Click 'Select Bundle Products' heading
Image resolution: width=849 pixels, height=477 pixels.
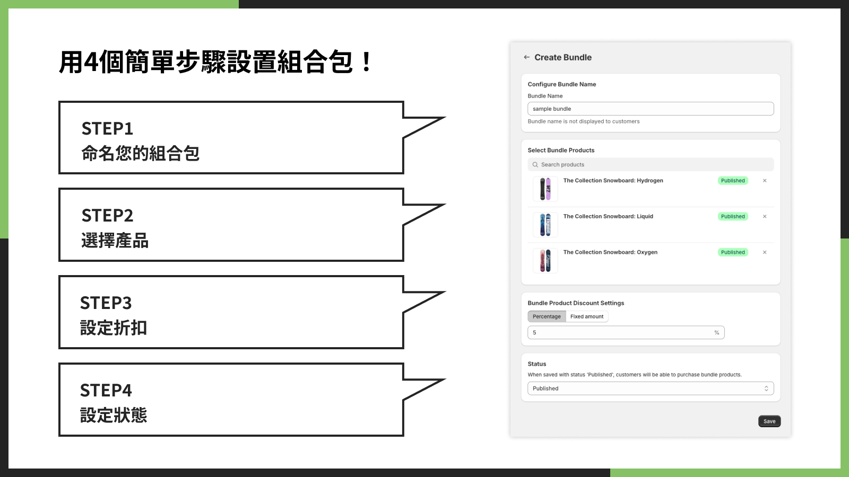[x=561, y=151]
